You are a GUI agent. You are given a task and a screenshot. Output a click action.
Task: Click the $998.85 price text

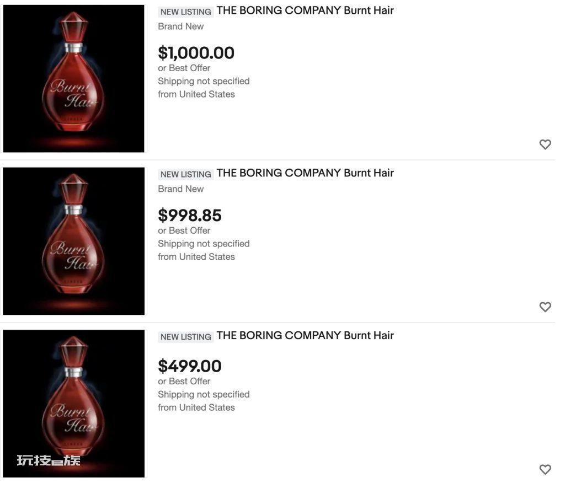[190, 216]
